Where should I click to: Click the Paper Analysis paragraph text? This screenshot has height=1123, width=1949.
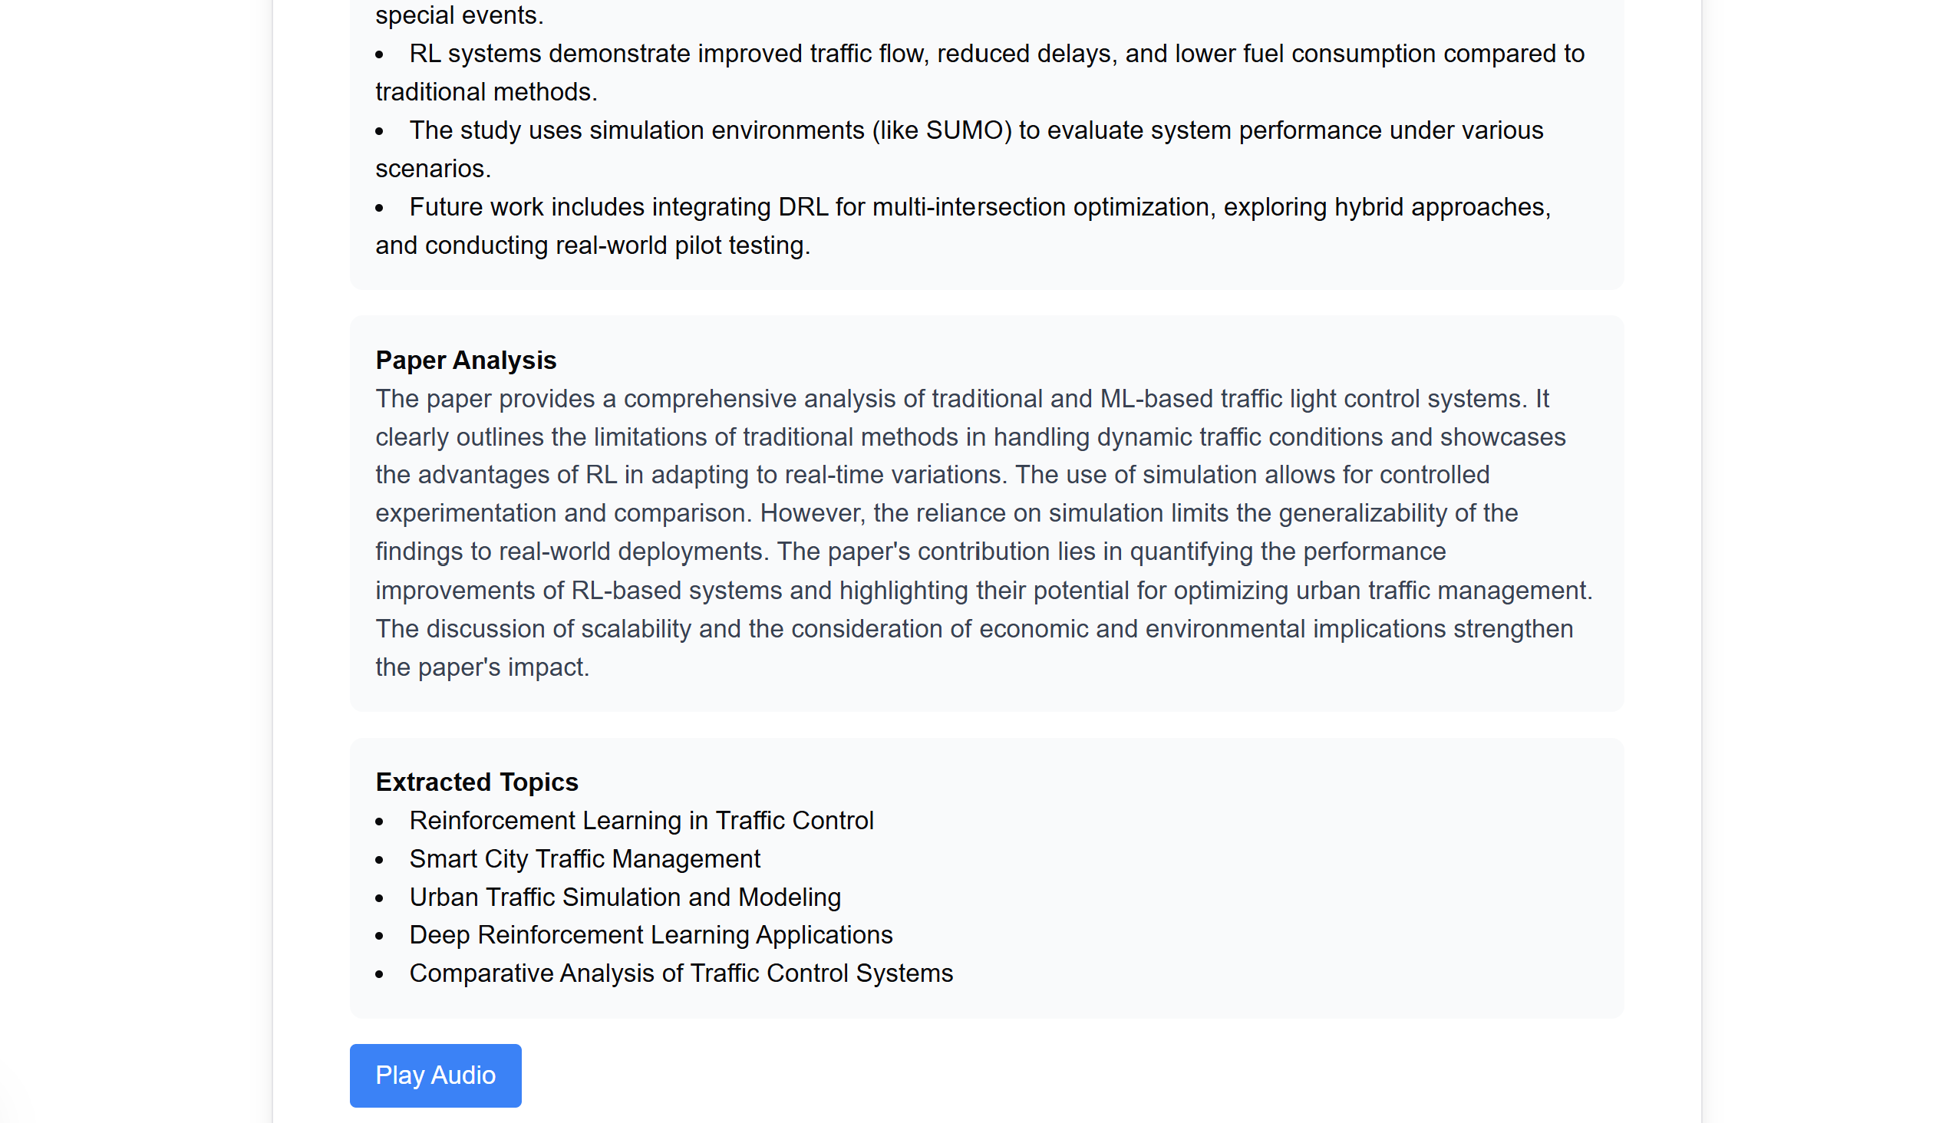tap(984, 533)
